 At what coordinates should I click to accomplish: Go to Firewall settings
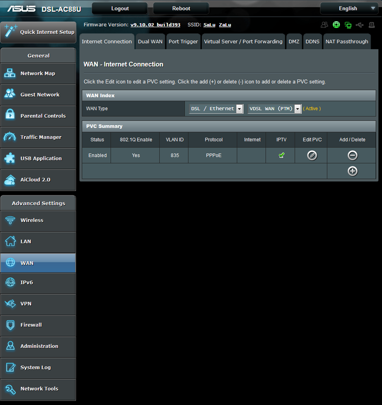pos(38,326)
